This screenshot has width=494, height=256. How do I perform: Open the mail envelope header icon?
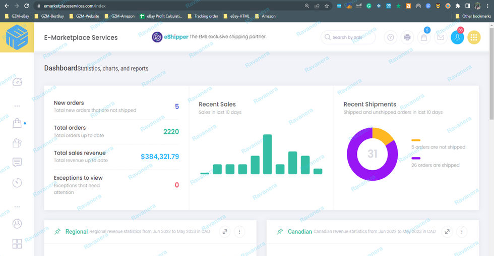(x=441, y=37)
